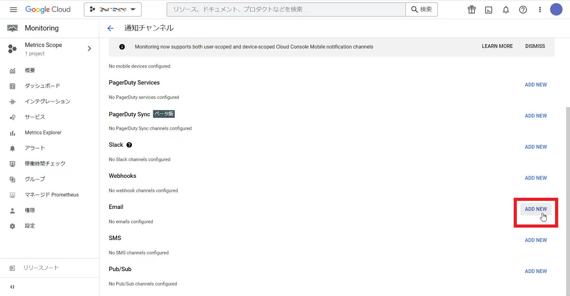Go to Google Cloud home logo

tap(48, 10)
